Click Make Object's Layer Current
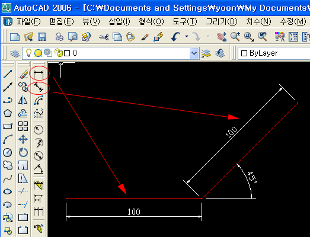Screen dimensions: 310x237 [206, 53]
